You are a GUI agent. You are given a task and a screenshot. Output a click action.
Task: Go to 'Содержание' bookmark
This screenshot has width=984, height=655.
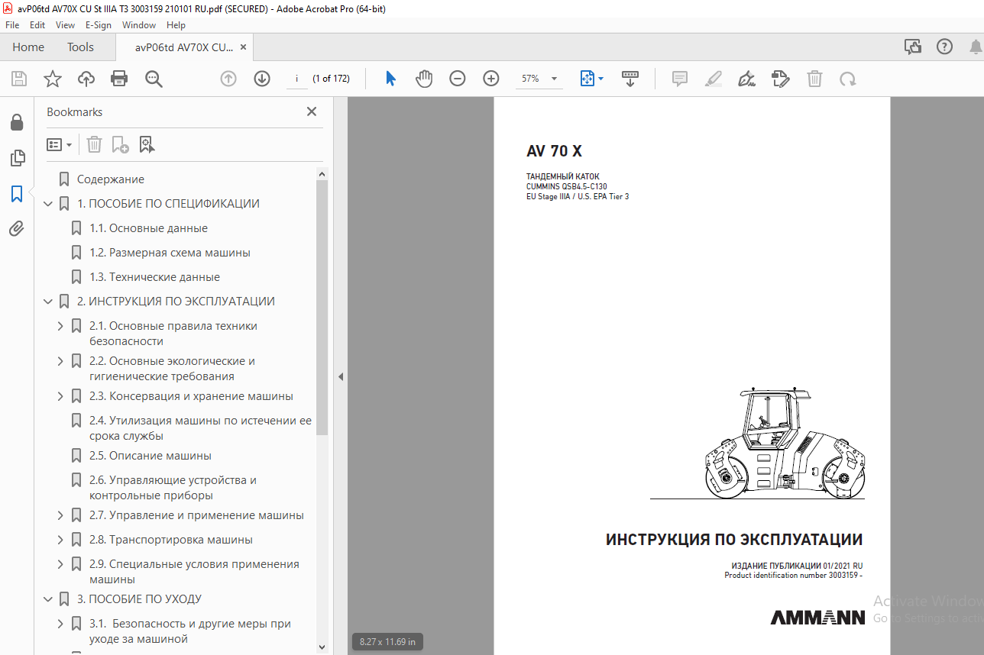point(111,179)
